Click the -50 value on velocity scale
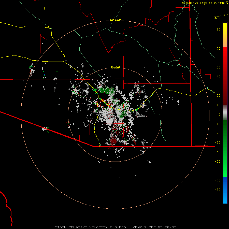Image resolution: width=229 pixels, height=229 pixels. (218, 162)
